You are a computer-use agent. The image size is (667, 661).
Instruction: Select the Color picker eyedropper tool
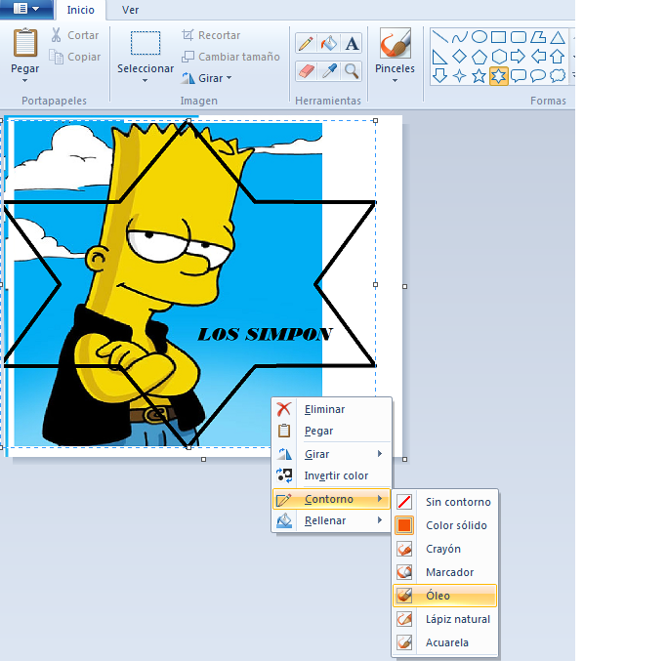329,71
